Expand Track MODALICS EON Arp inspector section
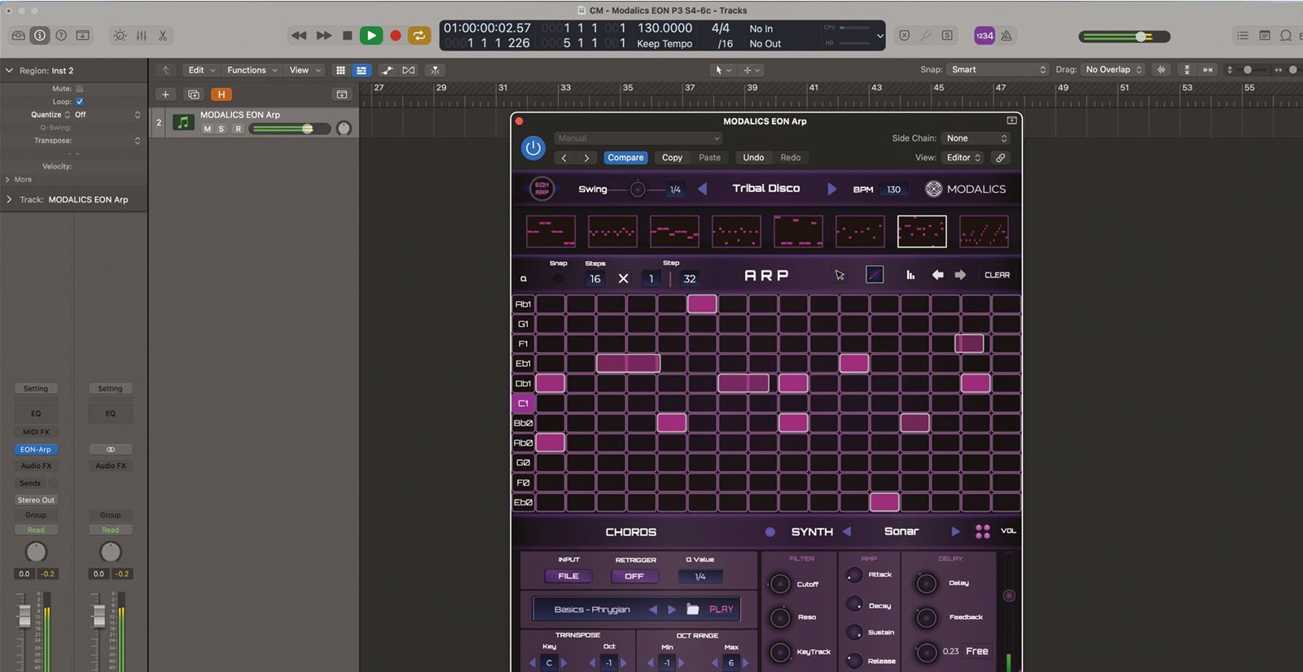1303x672 pixels. 9,199
